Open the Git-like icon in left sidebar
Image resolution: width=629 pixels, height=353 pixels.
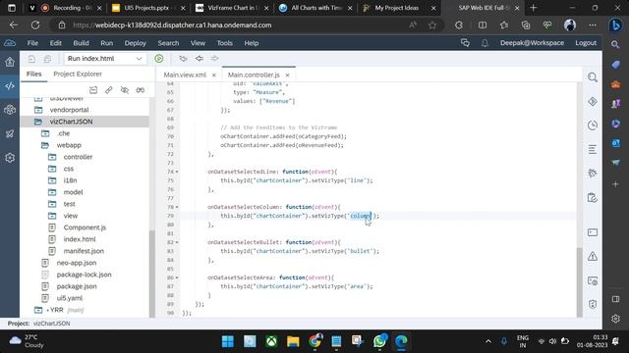[10, 110]
